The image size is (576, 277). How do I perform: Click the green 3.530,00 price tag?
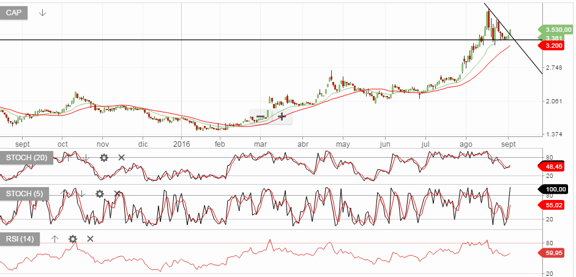555,29
